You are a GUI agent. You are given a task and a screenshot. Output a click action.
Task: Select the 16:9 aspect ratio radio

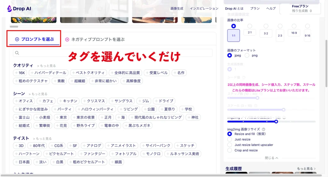coord(294,26)
